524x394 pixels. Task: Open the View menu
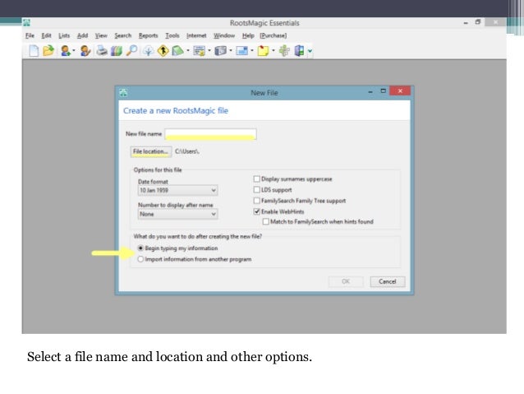tap(101, 35)
